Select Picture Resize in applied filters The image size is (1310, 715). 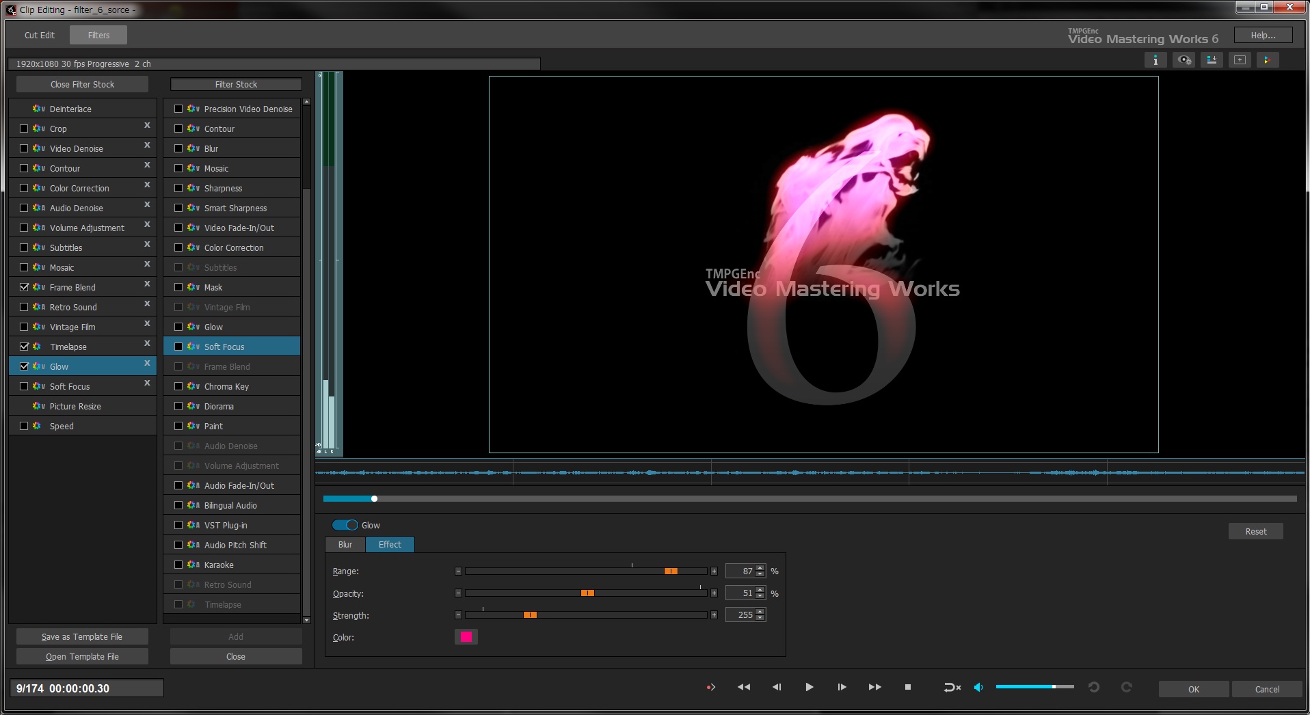pos(83,406)
